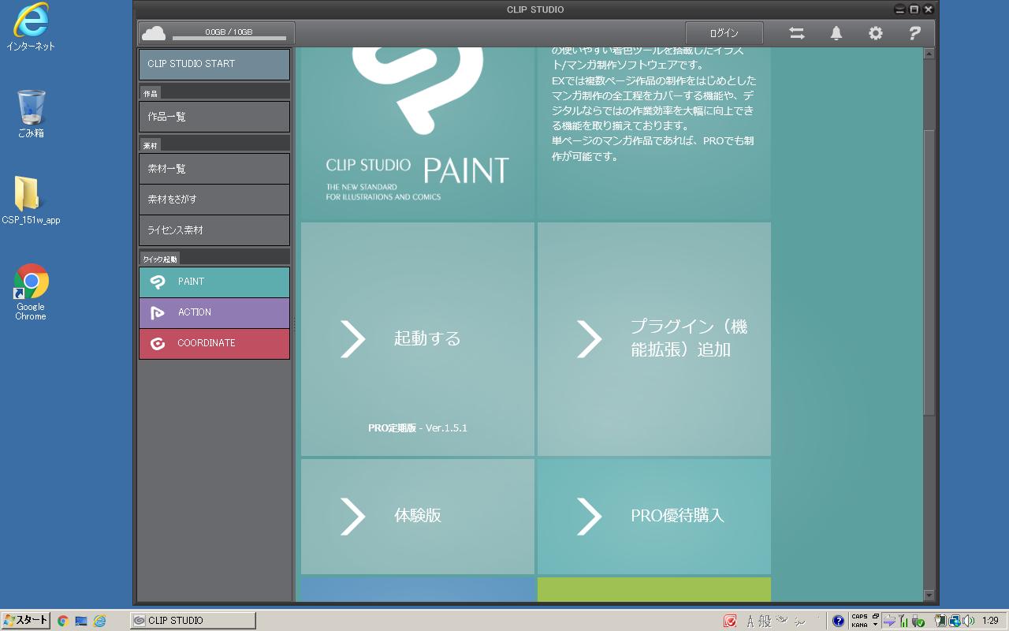Select 素材をさがす in the sidebar
Viewport: 1009px width, 631px height.
click(x=214, y=200)
